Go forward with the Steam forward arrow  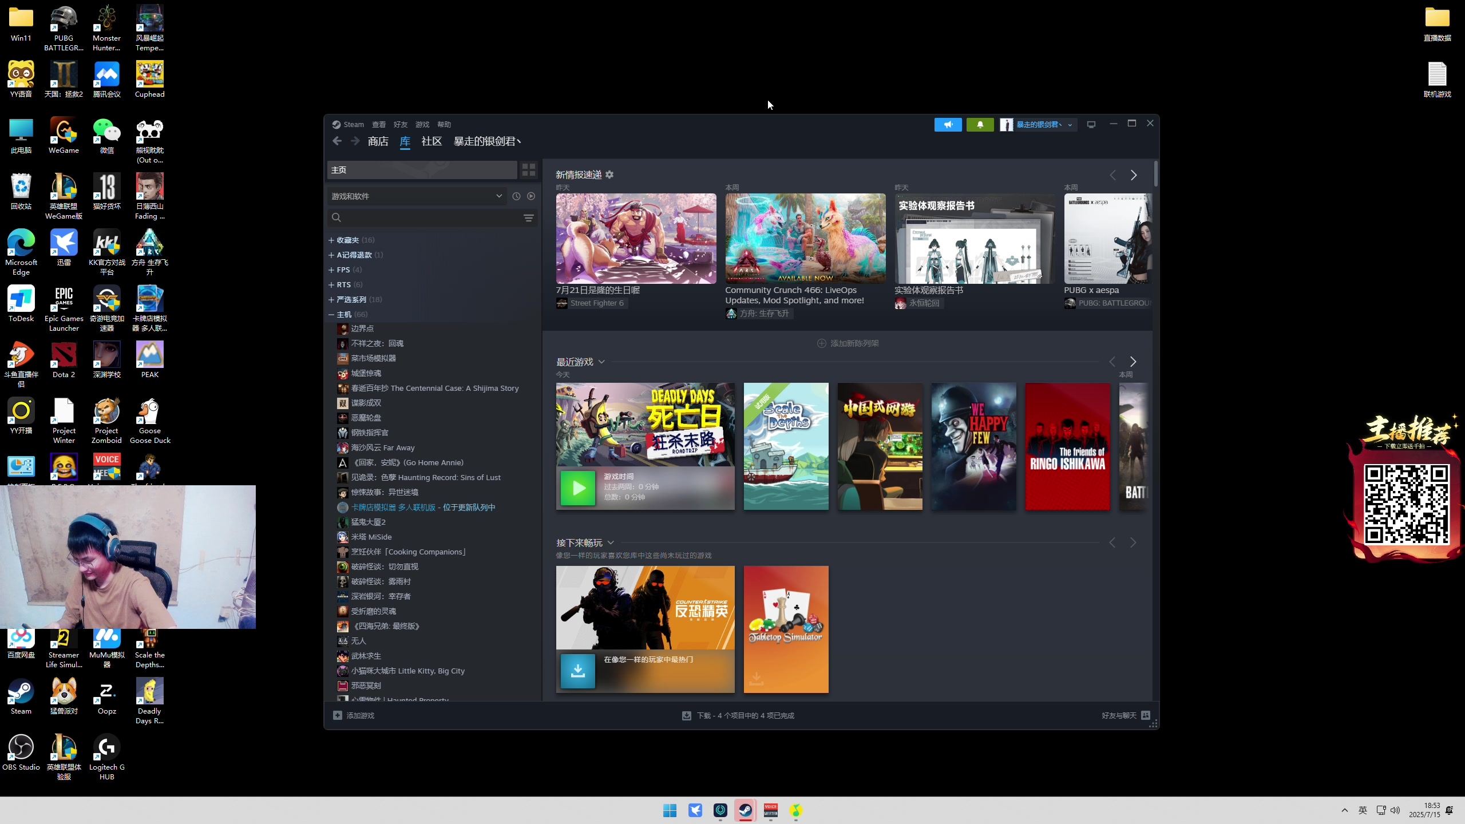pyautogui.click(x=355, y=141)
